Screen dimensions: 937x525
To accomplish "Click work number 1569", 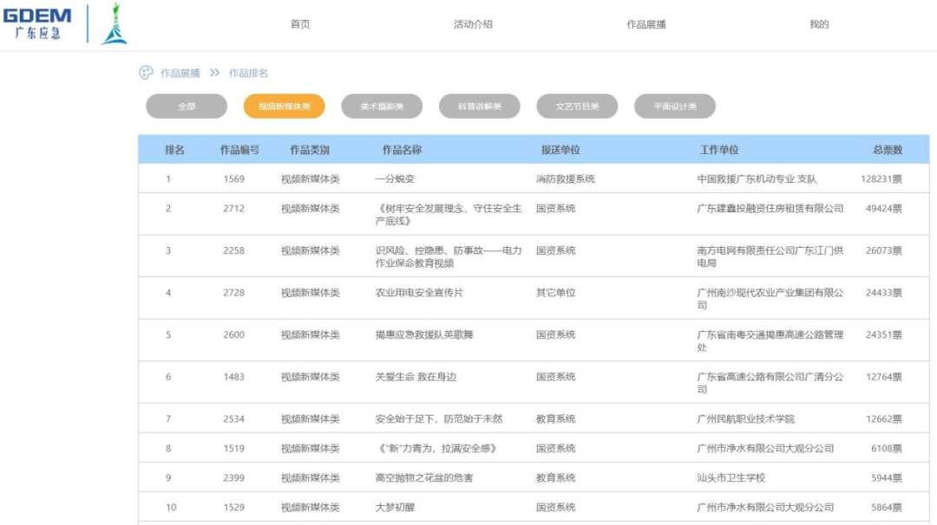I will (233, 178).
